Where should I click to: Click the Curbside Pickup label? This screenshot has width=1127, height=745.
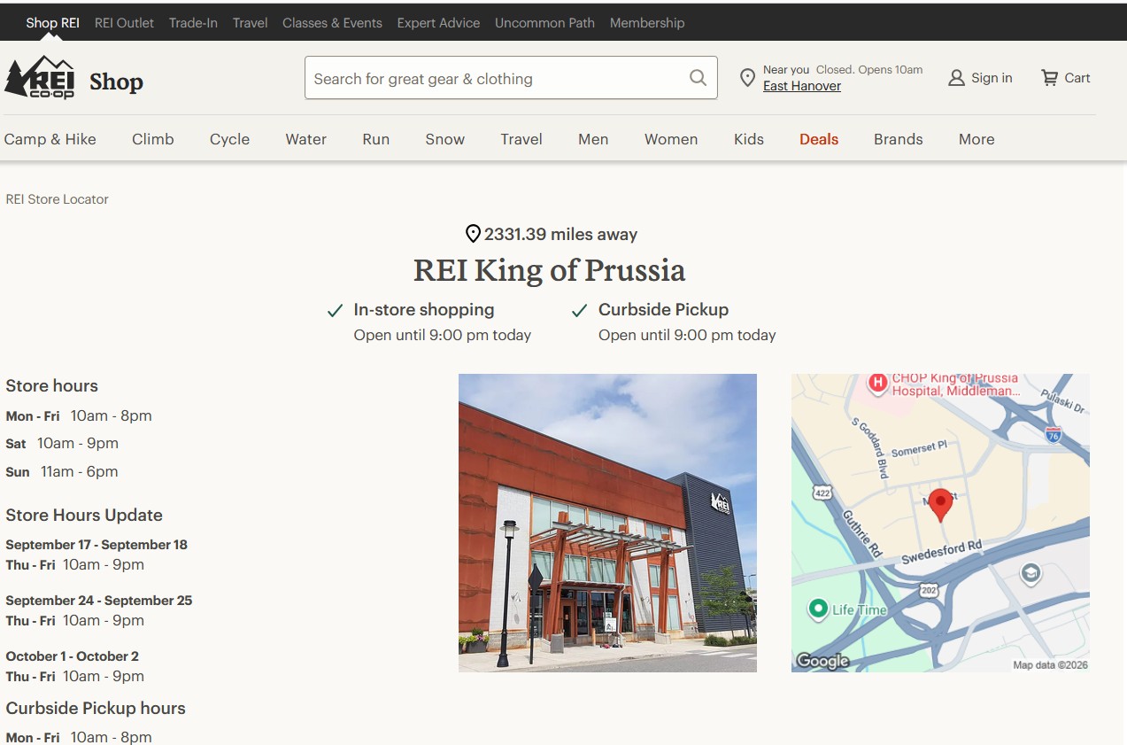point(664,310)
